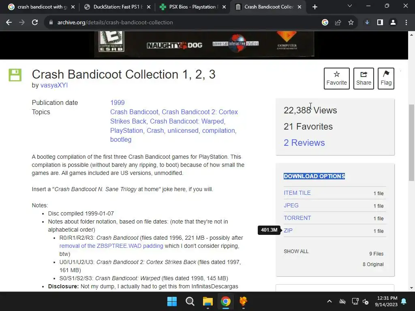Viewport: 415px width, 311px height.
Task: Click the 22,388 Views count
Action: 310,110
